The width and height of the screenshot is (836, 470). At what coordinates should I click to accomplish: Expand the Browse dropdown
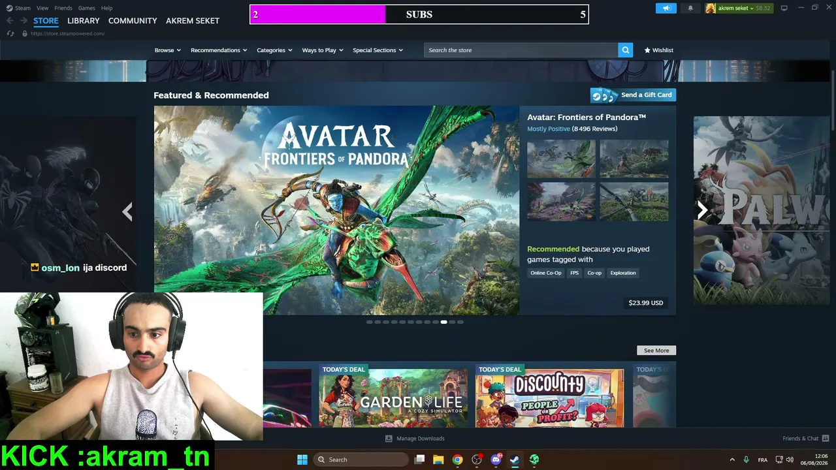pos(167,50)
